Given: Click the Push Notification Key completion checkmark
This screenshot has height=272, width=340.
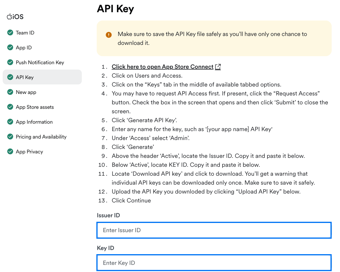Looking at the screenshot, I should click(x=10, y=62).
